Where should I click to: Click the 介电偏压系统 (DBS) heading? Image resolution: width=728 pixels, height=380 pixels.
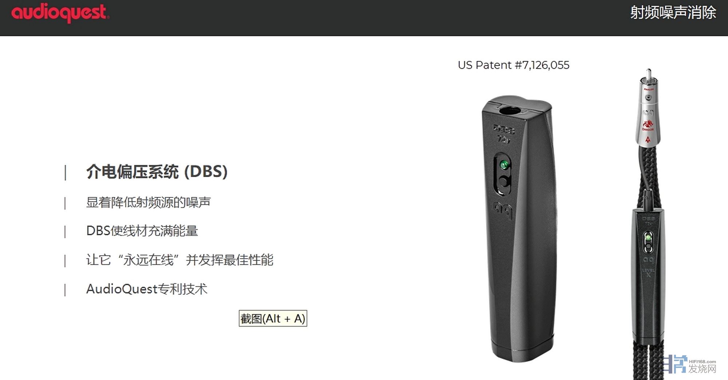157,172
